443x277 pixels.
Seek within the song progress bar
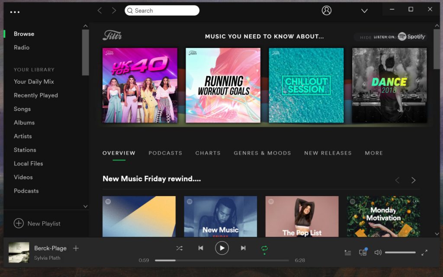coord(222,260)
